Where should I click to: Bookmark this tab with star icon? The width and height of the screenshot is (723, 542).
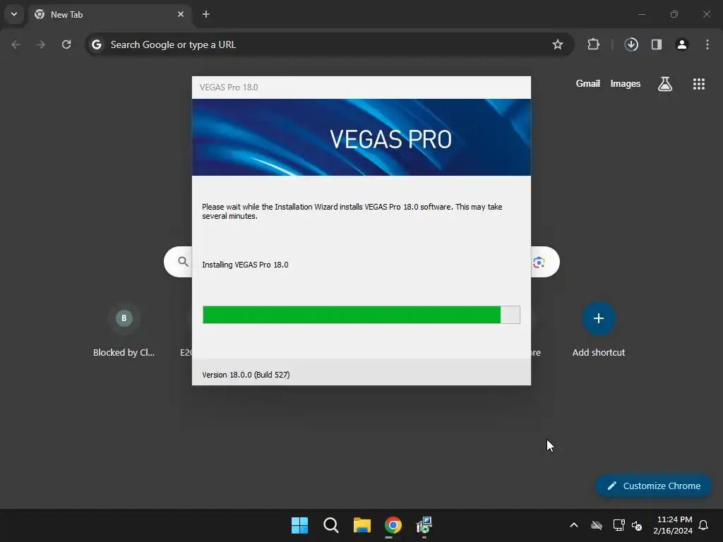pos(558,44)
